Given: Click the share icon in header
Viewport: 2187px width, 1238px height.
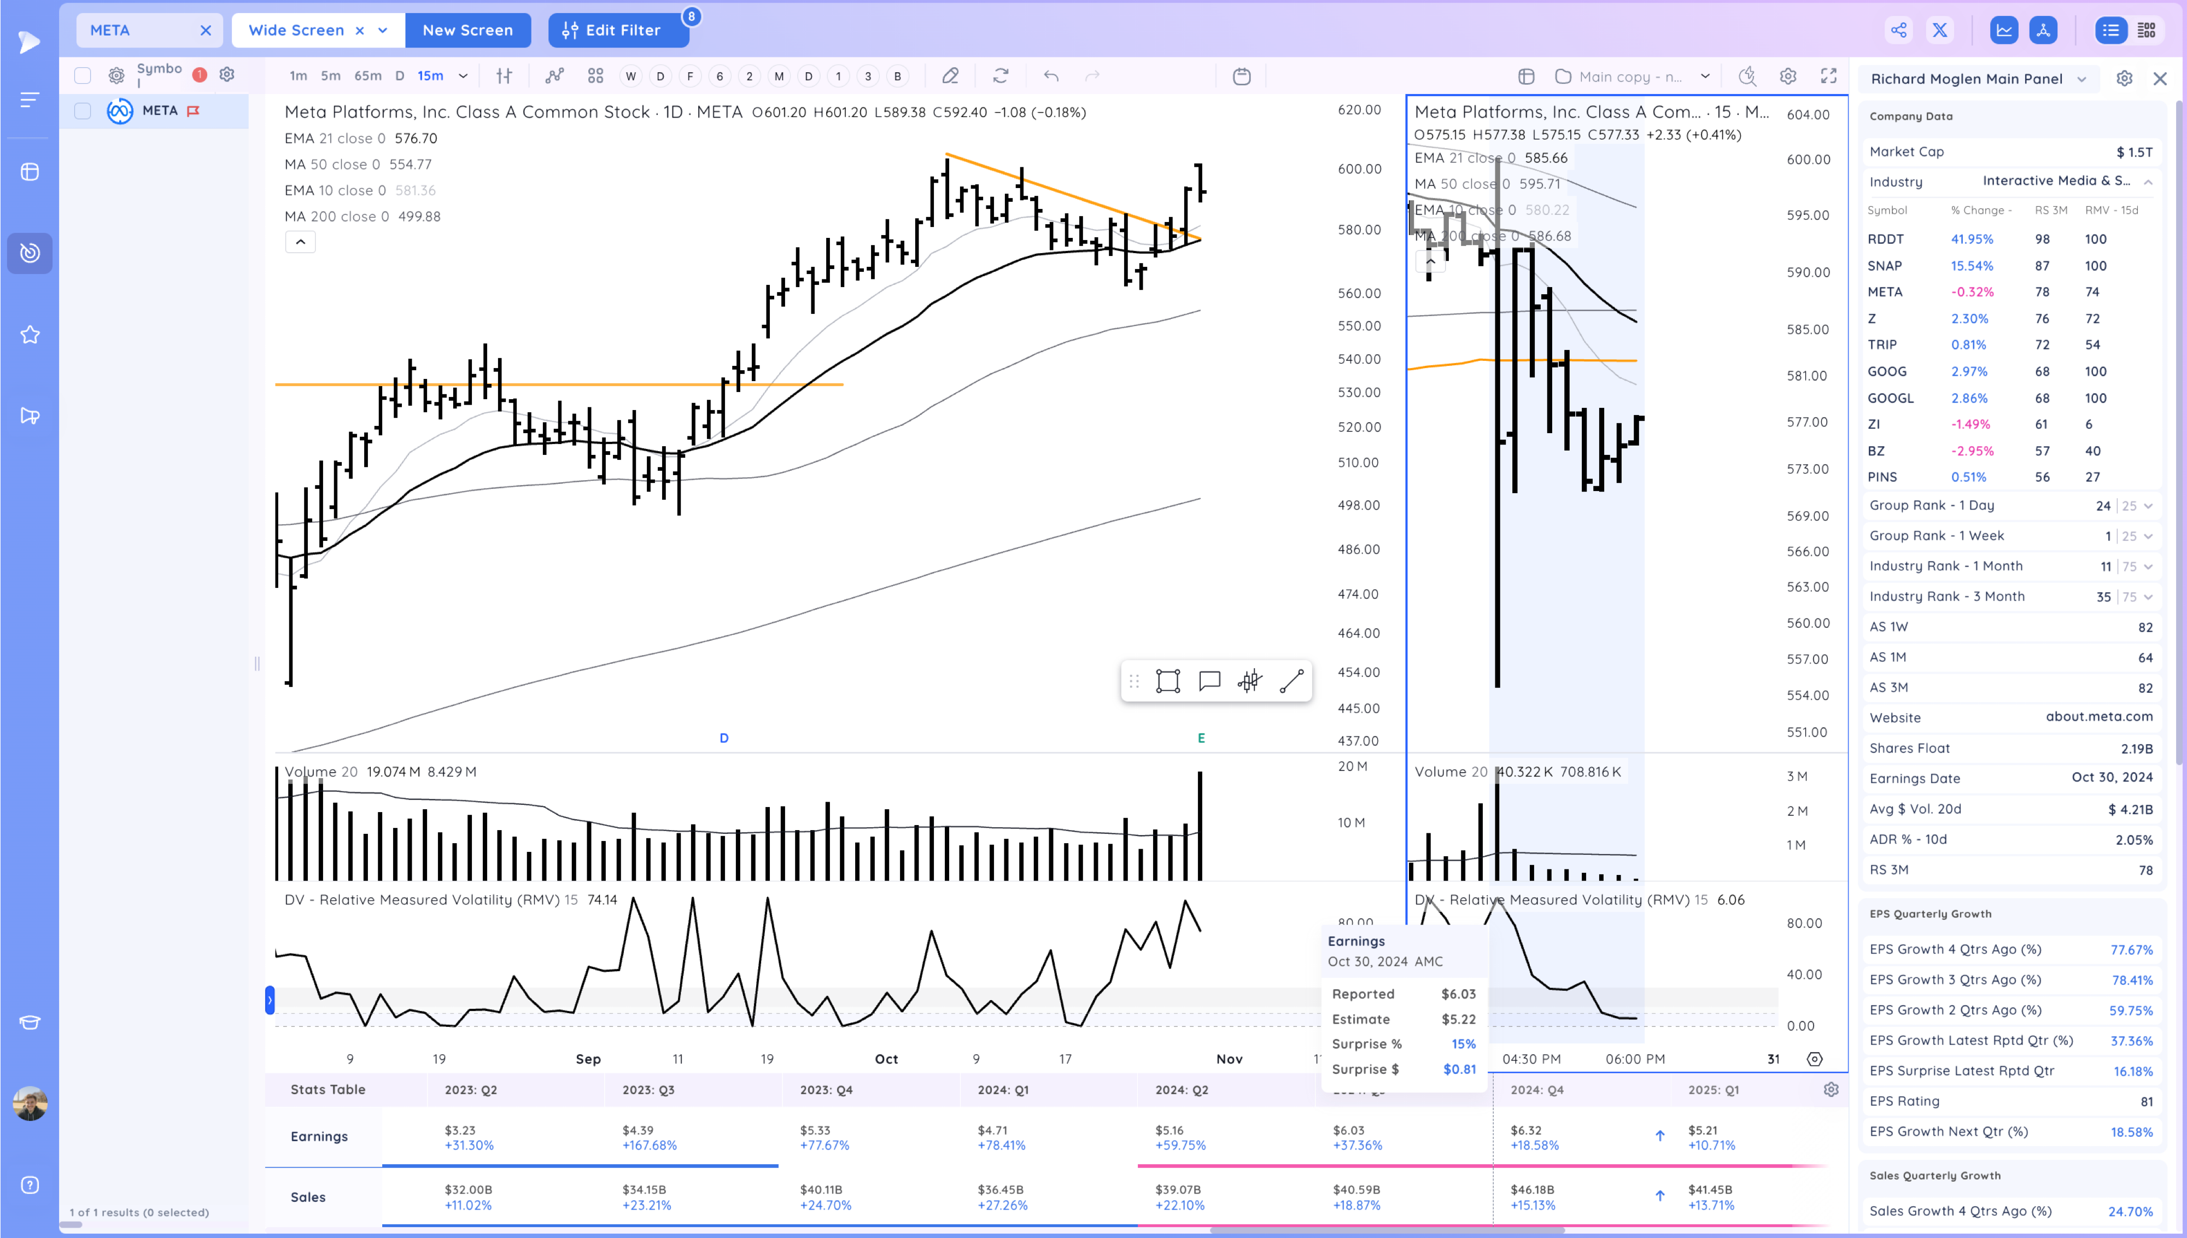Looking at the screenshot, I should [1899, 31].
